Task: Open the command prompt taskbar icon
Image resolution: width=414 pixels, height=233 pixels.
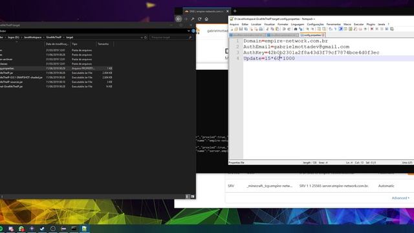Action: pos(74,228)
